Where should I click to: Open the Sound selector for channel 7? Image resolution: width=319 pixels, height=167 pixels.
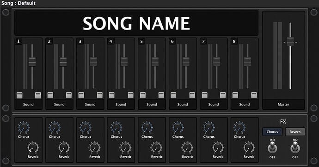pos(214,105)
